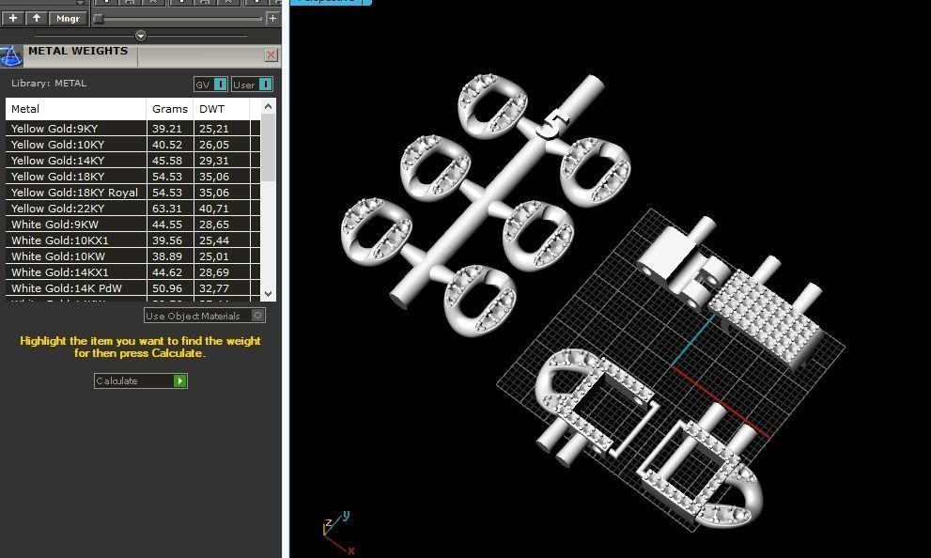
Task: Click the XYZ axis indicator in the viewport
Action: point(338,533)
